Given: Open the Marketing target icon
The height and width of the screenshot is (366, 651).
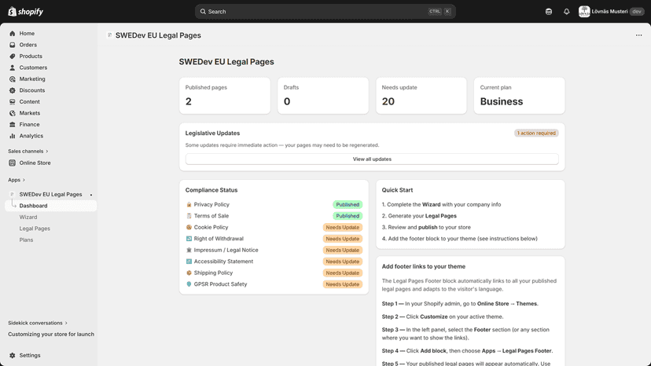Looking at the screenshot, I should 12,79.
